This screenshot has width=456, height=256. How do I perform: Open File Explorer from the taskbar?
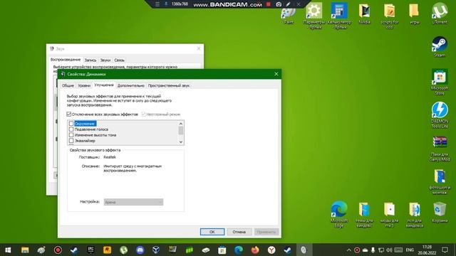(25, 250)
